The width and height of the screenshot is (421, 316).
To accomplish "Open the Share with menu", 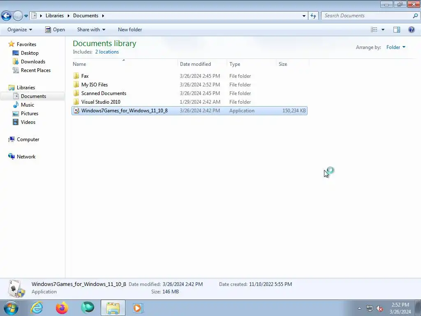I will pos(91,30).
